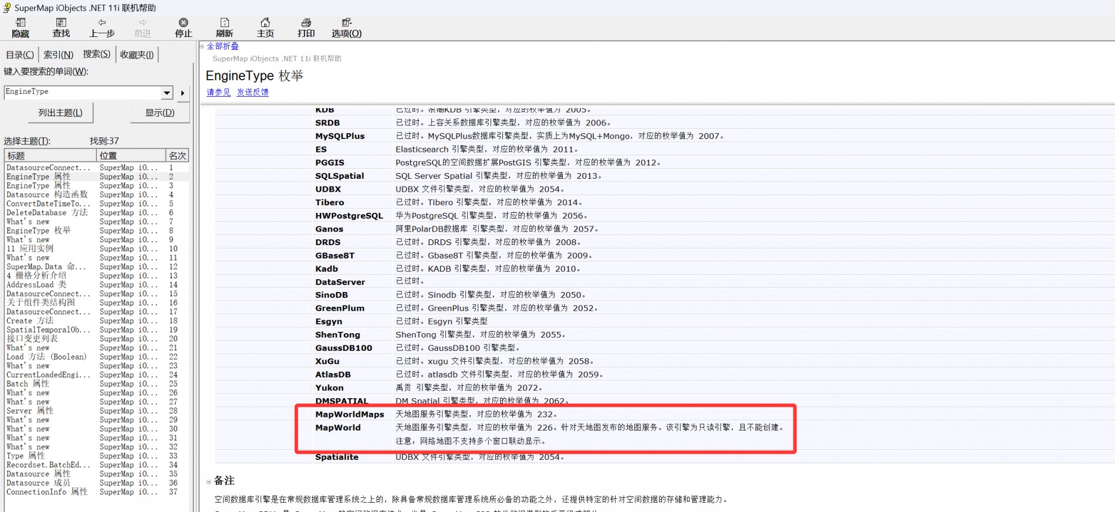Click the EngineType 枚举 page heading
The height and width of the screenshot is (512, 1115).
(x=255, y=76)
